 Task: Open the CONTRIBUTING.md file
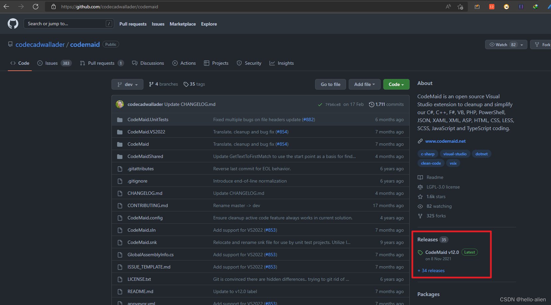(148, 205)
